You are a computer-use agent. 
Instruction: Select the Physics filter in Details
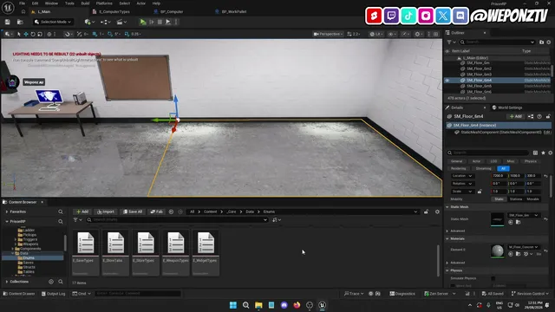tap(530, 161)
